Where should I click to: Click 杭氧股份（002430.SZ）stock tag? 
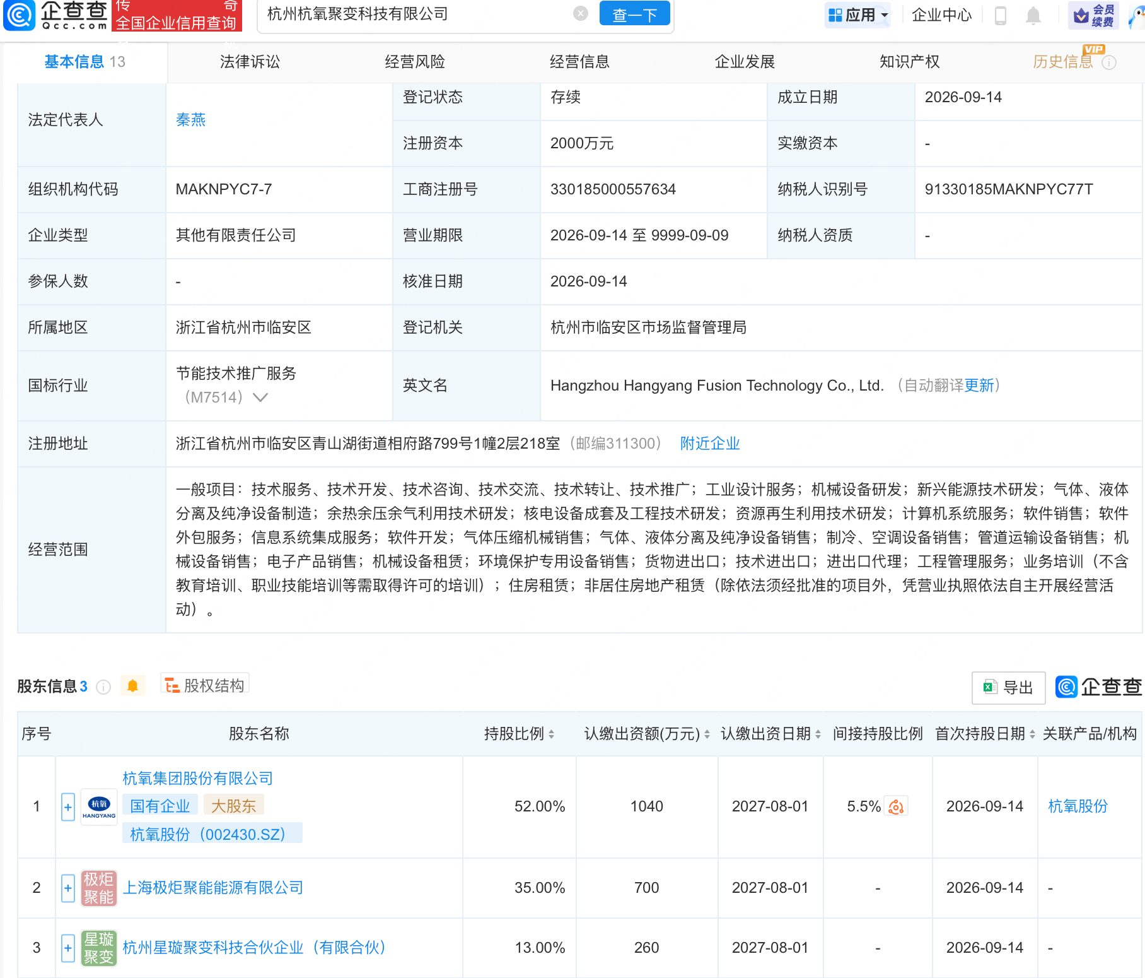coord(212,834)
